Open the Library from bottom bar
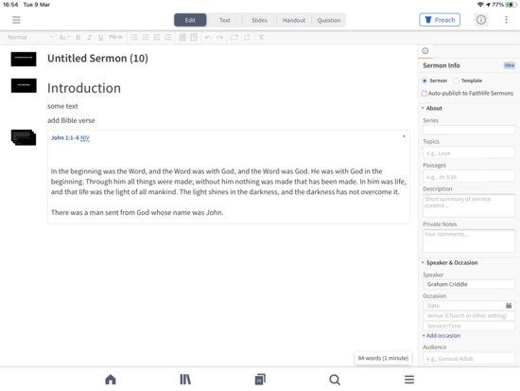This screenshot has height=391, width=520. (x=185, y=379)
